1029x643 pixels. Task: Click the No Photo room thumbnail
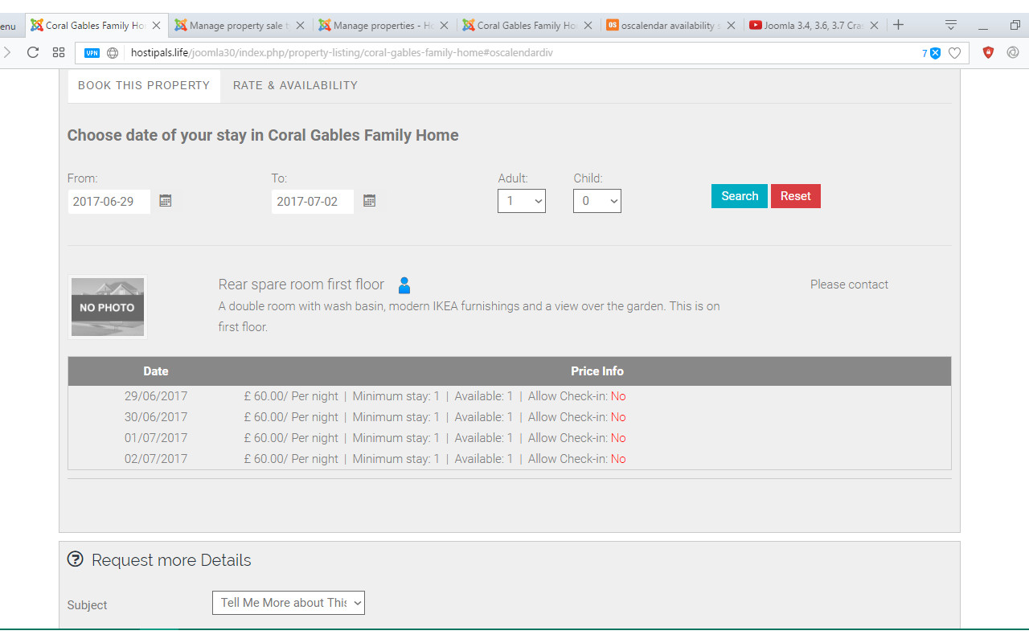pyautogui.click(x=108, y=307)
